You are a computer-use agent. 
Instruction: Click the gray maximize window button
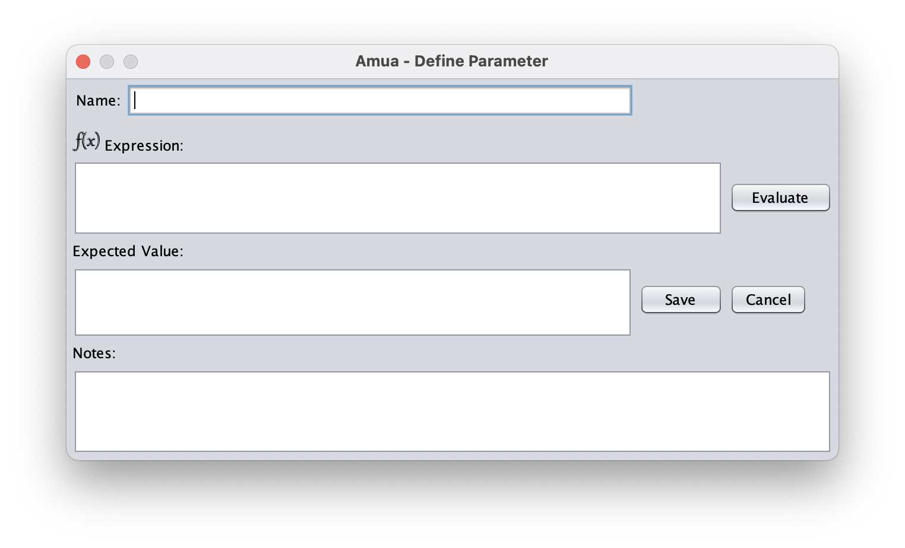[131, 62]
